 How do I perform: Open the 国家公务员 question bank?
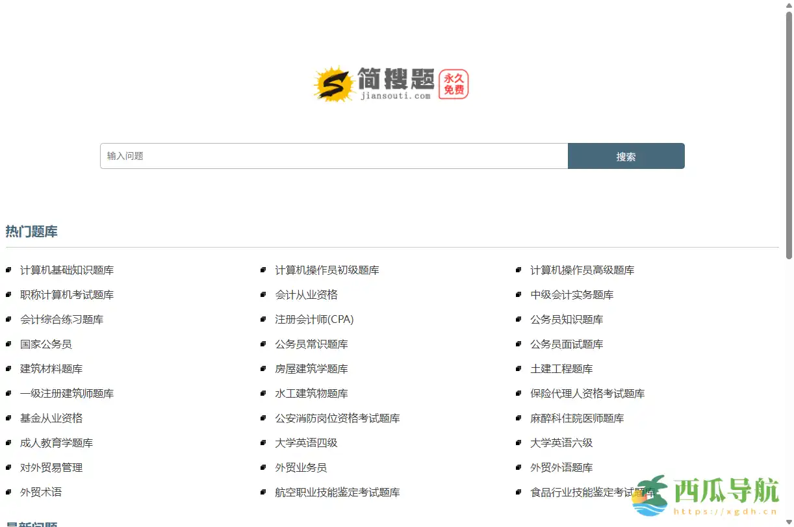pos(45,344)
